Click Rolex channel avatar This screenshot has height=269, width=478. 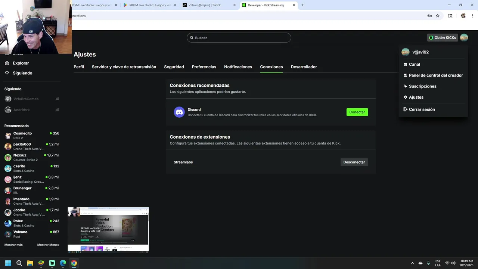8,223
